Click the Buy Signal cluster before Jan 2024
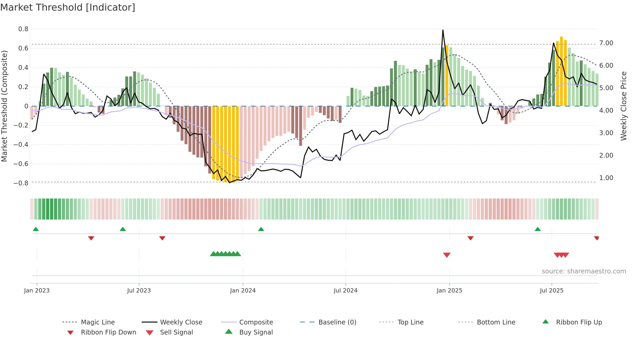Screen dimensions: 635x357 [x=225, y=254]
